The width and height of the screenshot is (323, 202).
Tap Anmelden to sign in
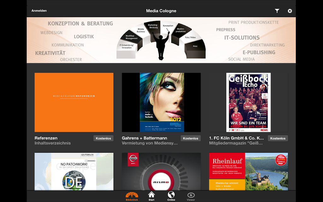pyautogui.click(x=39, y=11)
